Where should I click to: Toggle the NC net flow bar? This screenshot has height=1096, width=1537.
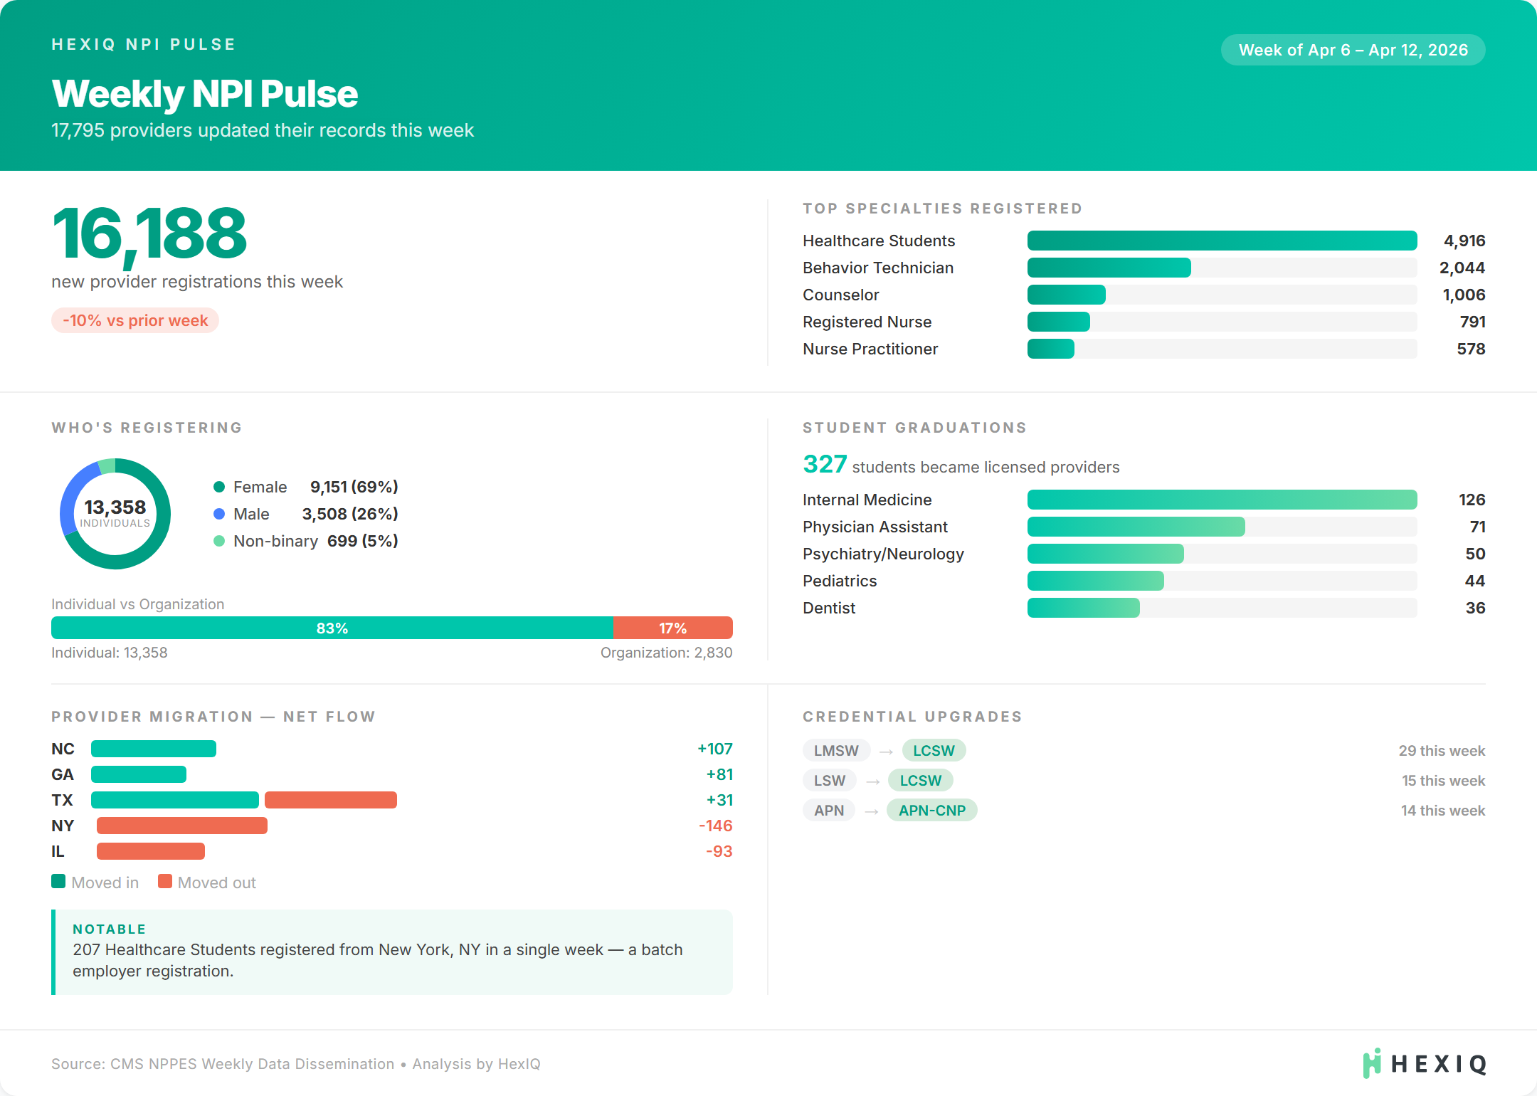(153, 749)
